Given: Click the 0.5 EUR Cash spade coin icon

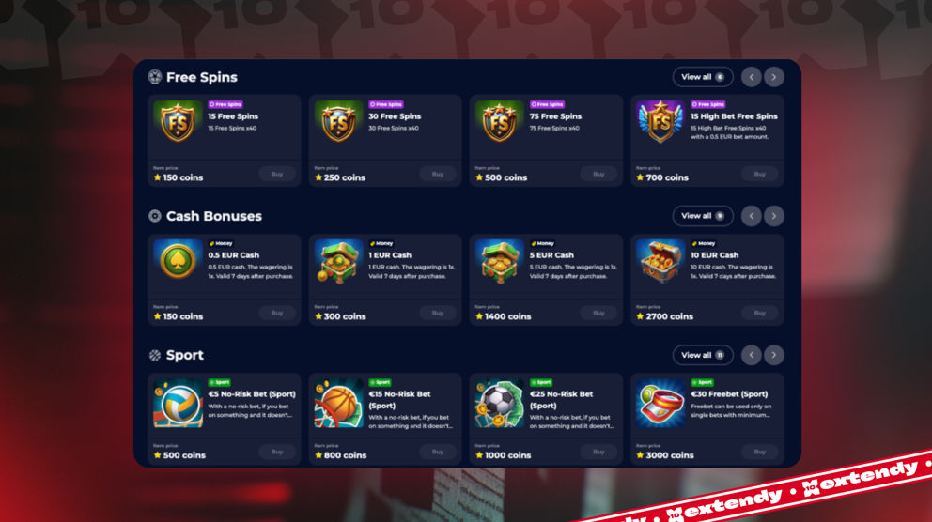Looking at the screenshot, I should click(178, 260).
